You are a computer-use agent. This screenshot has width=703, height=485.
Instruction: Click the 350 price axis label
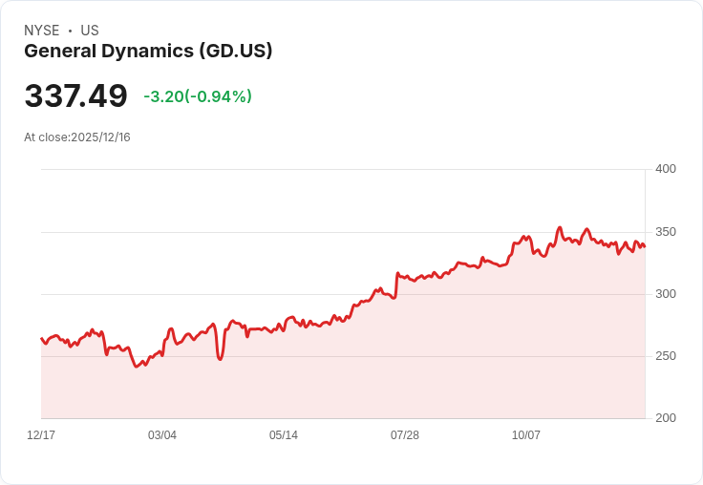666,232
